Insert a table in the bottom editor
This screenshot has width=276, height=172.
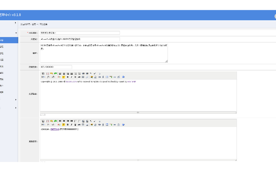pyautogui.click(x=83, y=125)
